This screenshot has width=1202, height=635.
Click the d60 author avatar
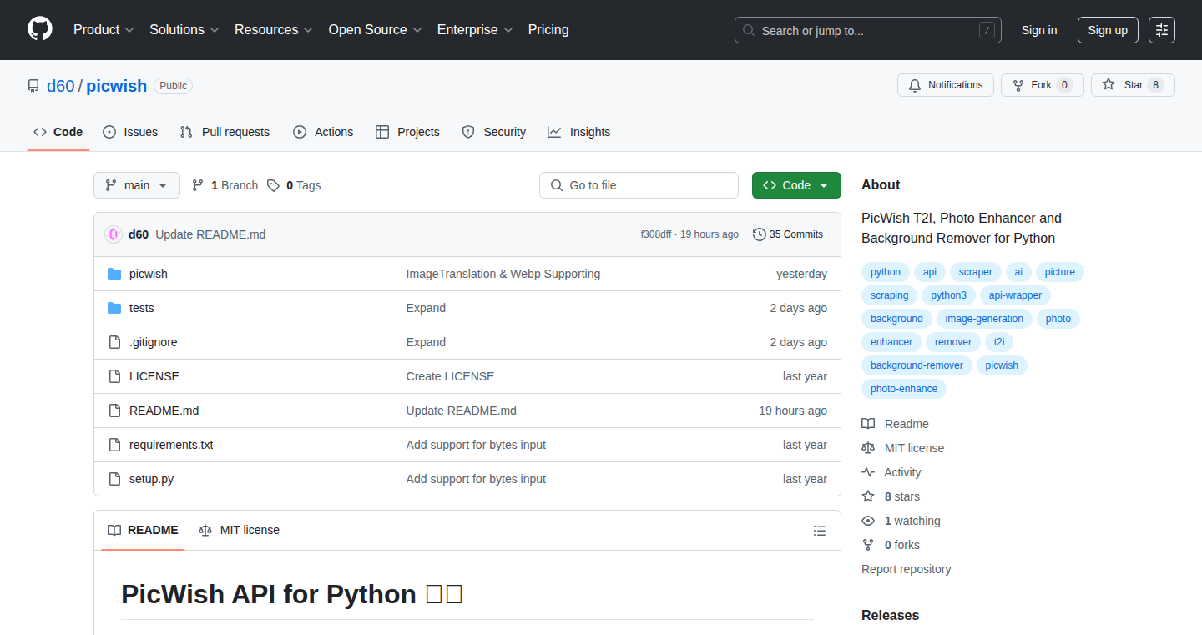(114, 234)
